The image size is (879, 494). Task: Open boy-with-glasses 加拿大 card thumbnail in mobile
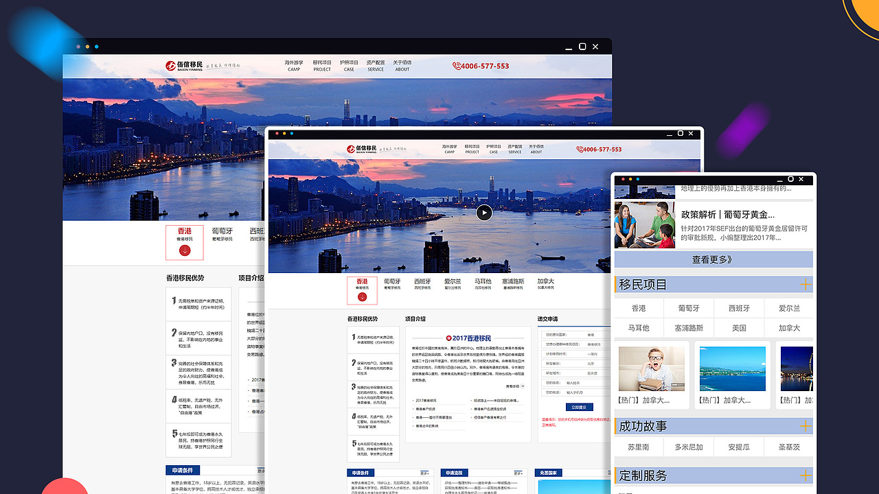point(652,368)
